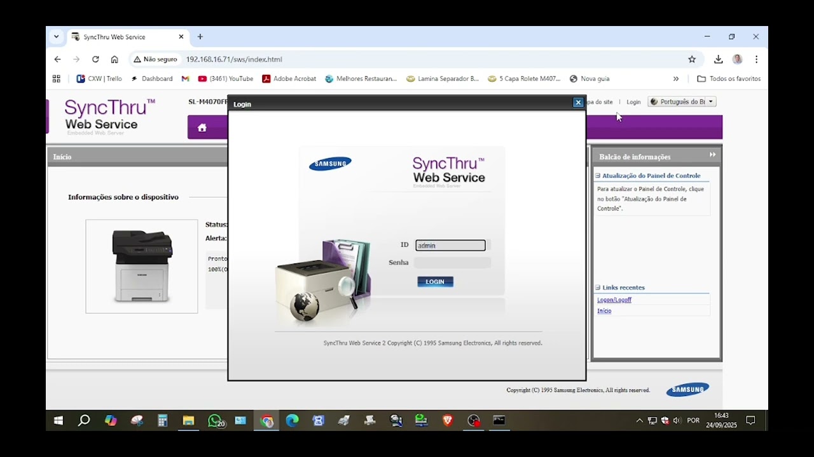Screen dimensions: 814x457
Task: Focus the Senha password field
Action: tap(452, 262)
